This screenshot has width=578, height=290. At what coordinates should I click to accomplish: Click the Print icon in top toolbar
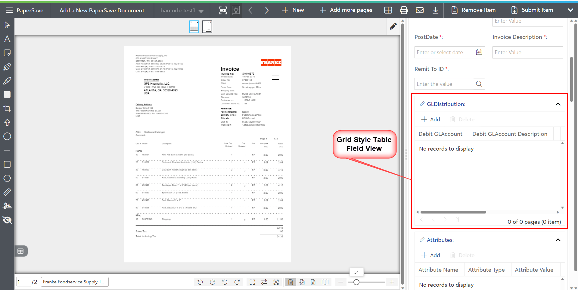(404, 10)
